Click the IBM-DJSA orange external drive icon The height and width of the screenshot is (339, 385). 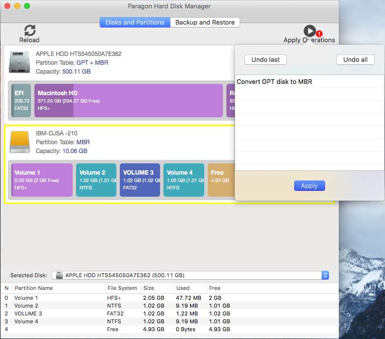point(20,142)
